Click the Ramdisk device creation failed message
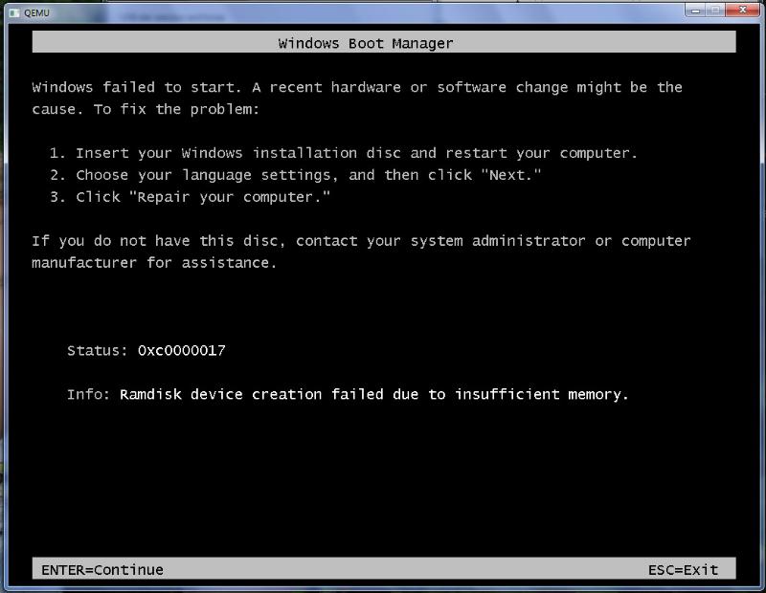This screenshot has width=766, height=593. click(x=373, y=394)
